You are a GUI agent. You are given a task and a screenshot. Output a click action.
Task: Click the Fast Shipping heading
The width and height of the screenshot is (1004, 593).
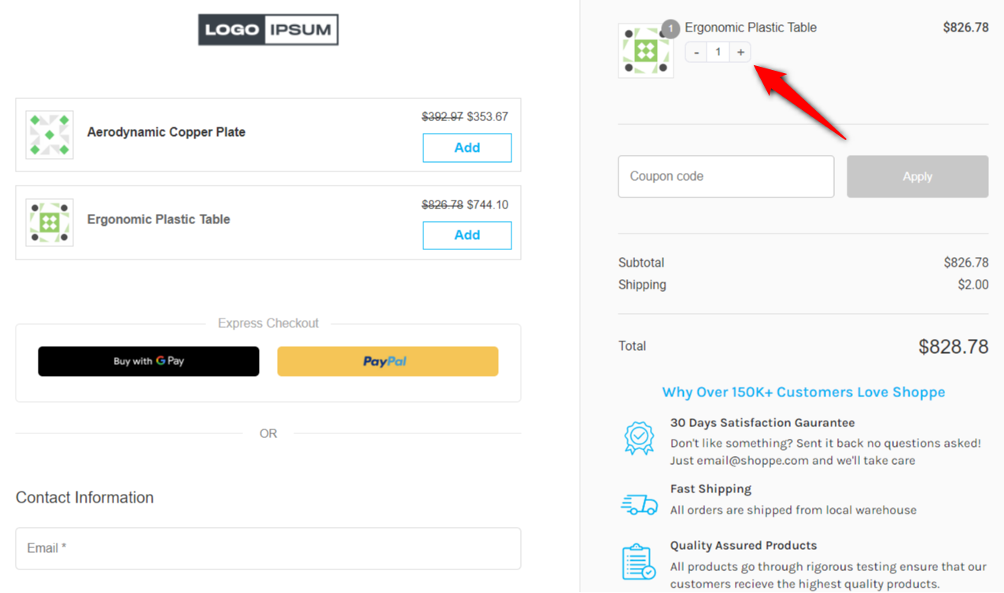pyautogui.click(x=711, y=489)
